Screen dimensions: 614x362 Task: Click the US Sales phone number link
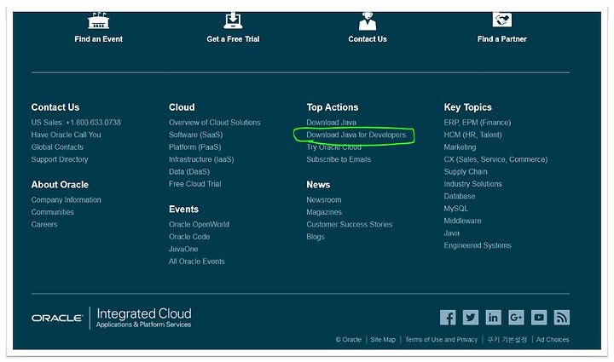tap(76, 123)
